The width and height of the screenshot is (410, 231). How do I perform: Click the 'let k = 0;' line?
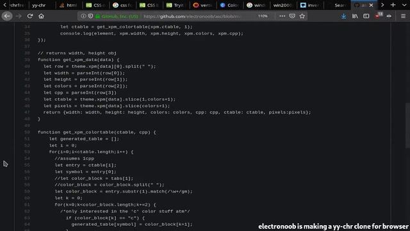pos(69,198)
